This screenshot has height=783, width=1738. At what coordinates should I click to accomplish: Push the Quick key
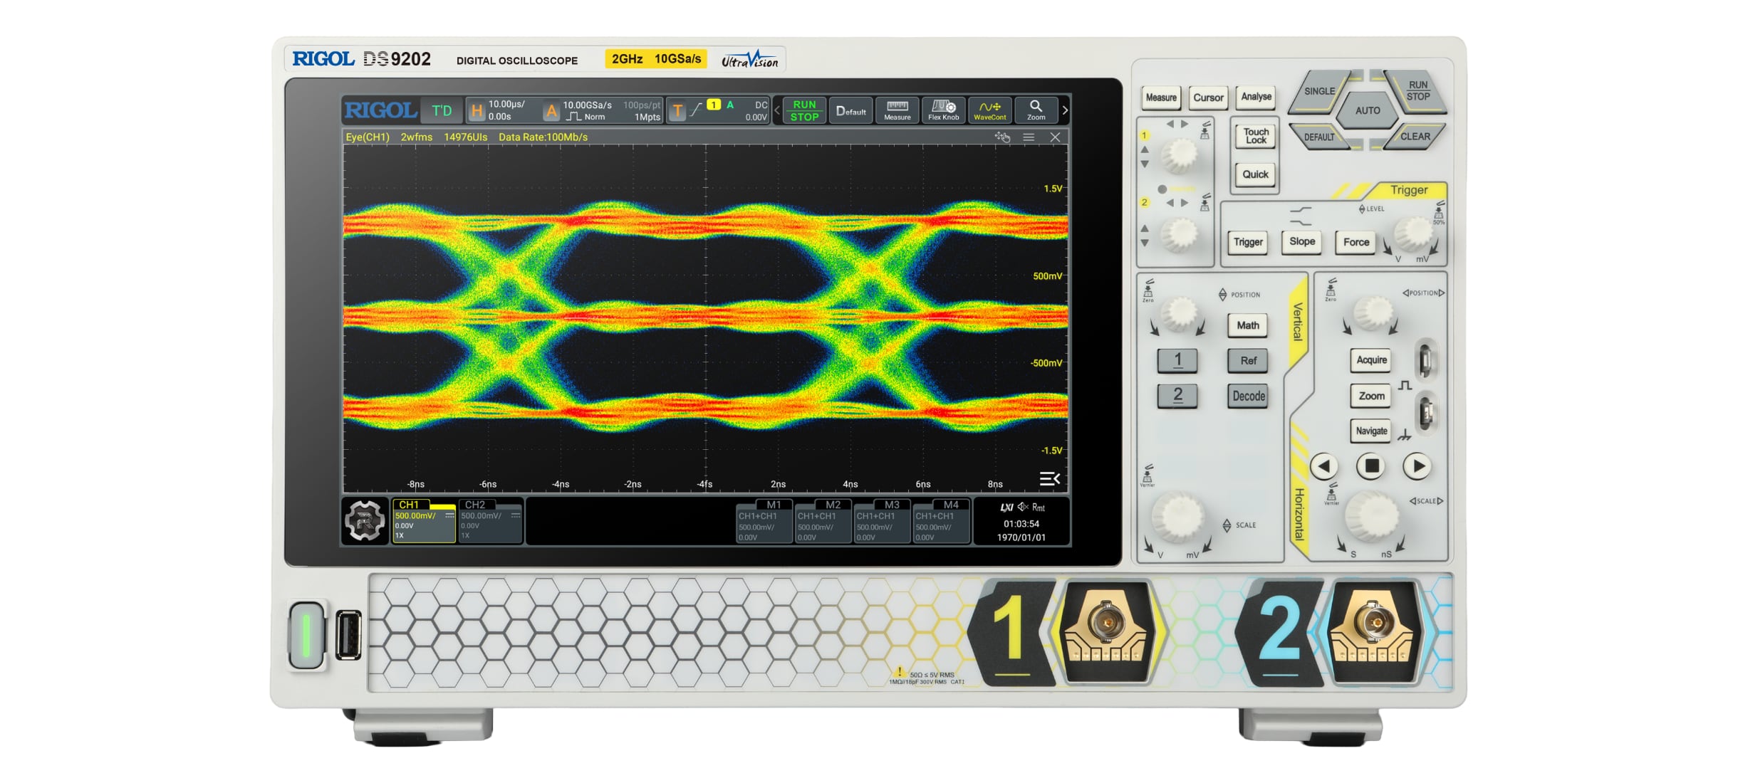coord(1255,174)
